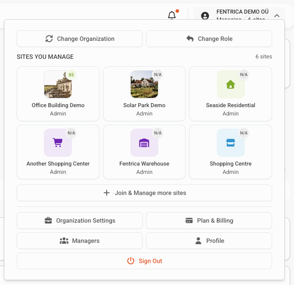Collapse the account menu with the chevron
Screen dimensions: 294x285
click(x=277, y=16)
